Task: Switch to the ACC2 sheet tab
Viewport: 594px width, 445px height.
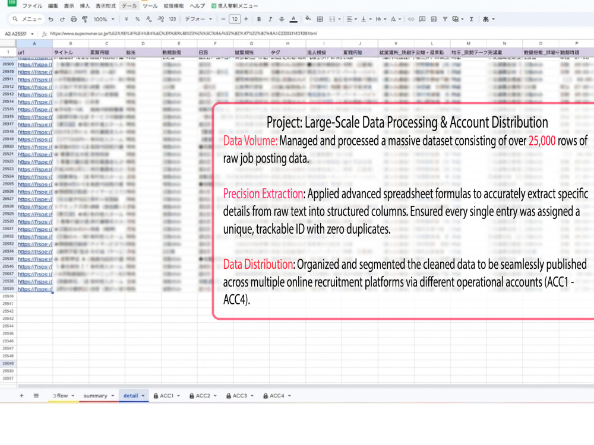Action: coord(203,395)
